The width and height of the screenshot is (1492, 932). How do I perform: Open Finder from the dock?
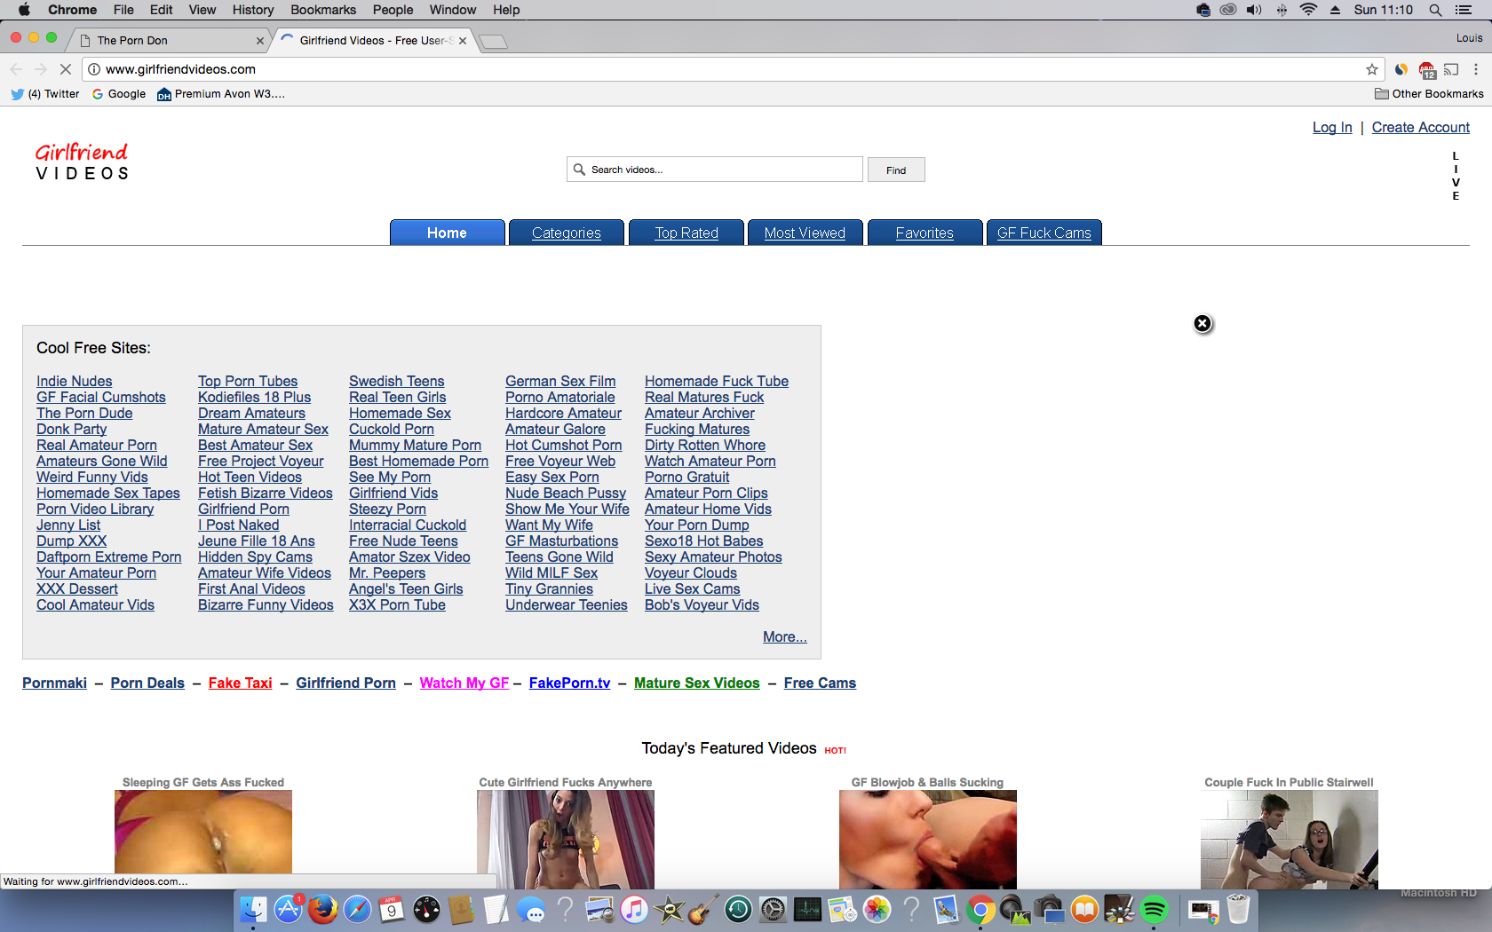click(x=254, y=910)
